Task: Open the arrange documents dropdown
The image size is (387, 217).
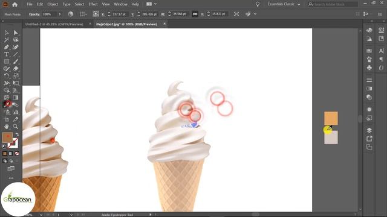Action: click(151, 4)
